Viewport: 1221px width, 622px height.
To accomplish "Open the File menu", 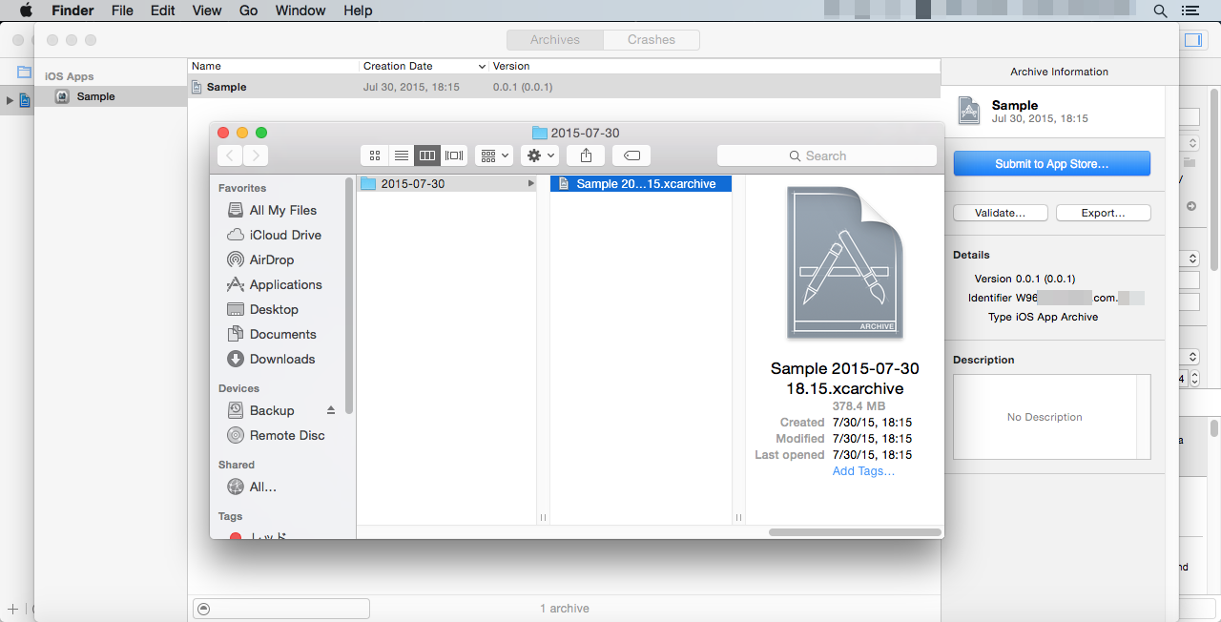I will pyautogui.click(x=122, y=10).
